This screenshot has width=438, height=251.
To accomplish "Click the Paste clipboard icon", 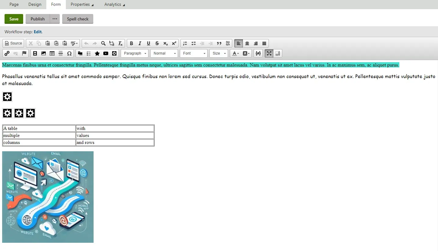I will [48, 43].
